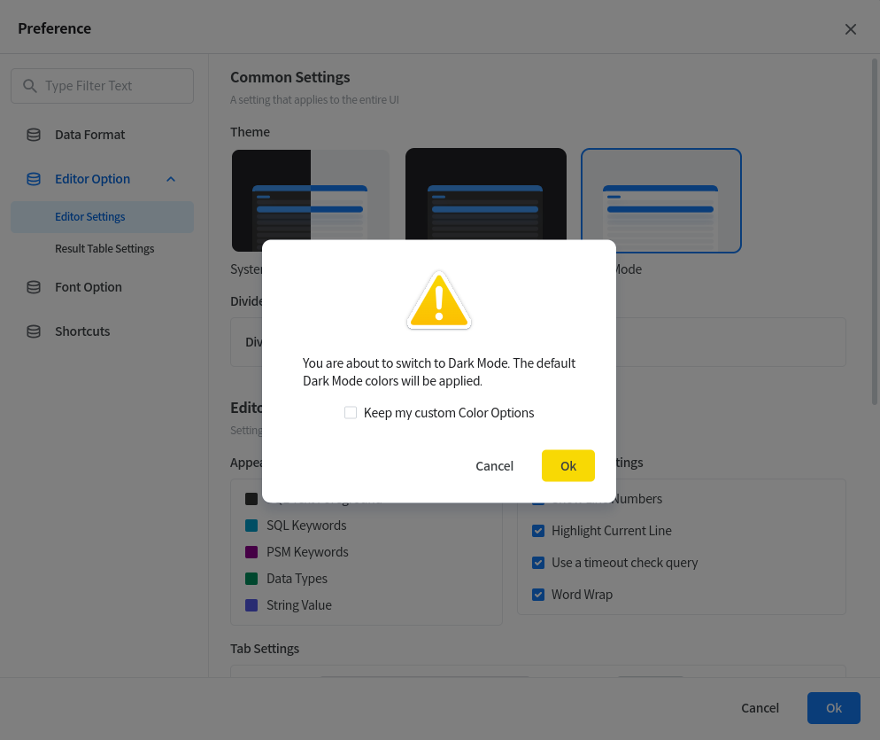Click Cancel in the Dark Mode dialog
Viewport: 880px width, 740px height.
pyautogui.click(x=494, y=466)
